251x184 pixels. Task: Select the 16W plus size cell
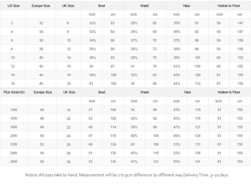(x=14, y=118)
